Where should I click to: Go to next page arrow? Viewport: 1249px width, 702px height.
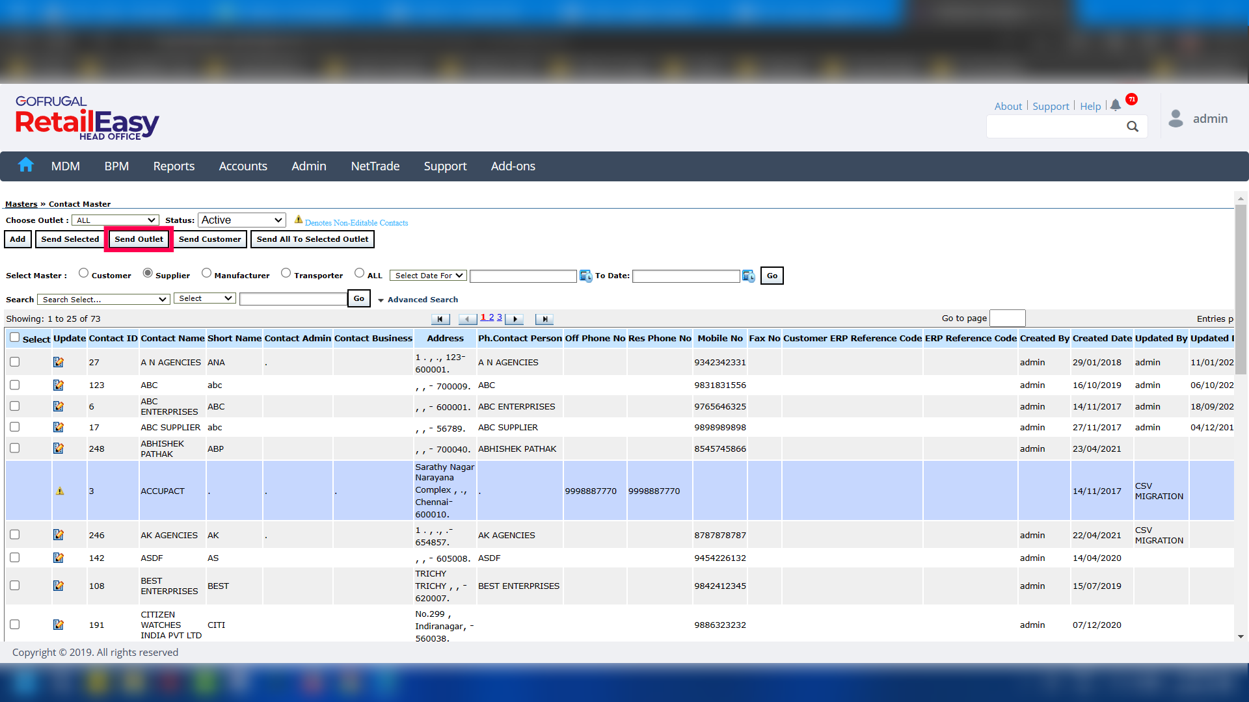pyautogui.click(x=515, y=319)
